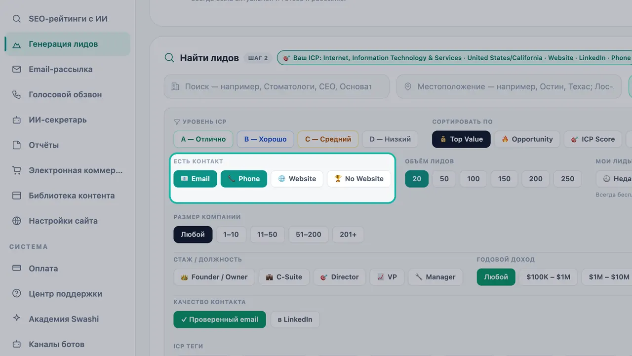Disable the Email contact filter
Viewport: 632px width, 356px height.
click(195, 179)
